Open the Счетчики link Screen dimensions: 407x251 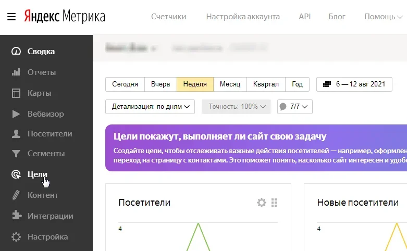(x=169, y=17)
